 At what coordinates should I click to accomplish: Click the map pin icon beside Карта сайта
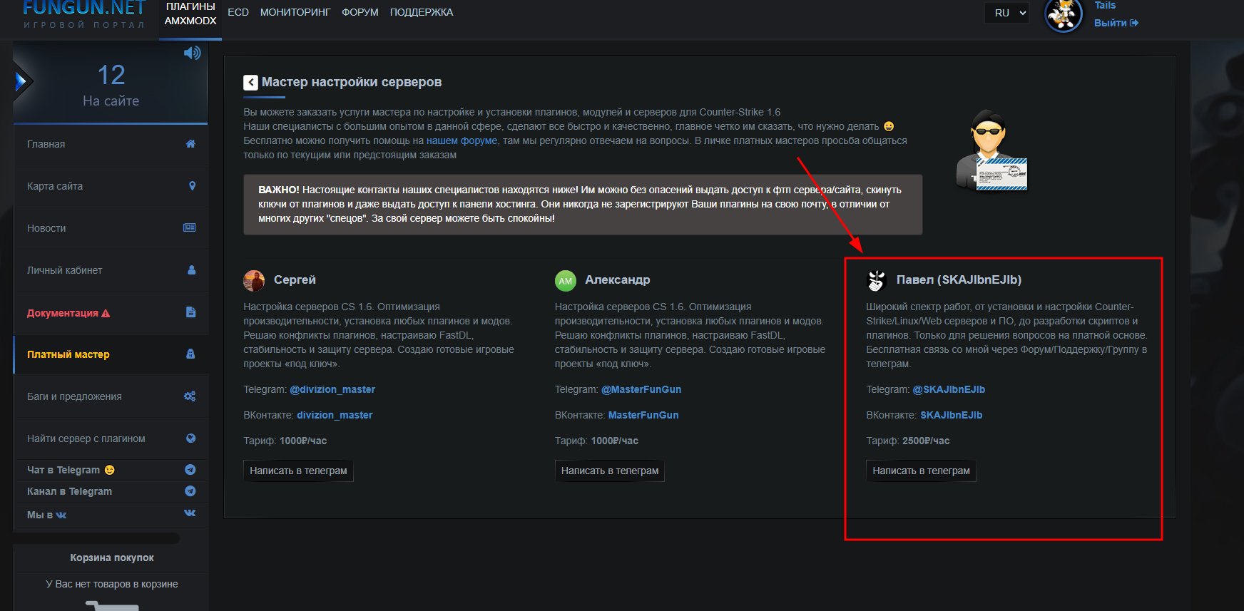(x=192, y=186)
